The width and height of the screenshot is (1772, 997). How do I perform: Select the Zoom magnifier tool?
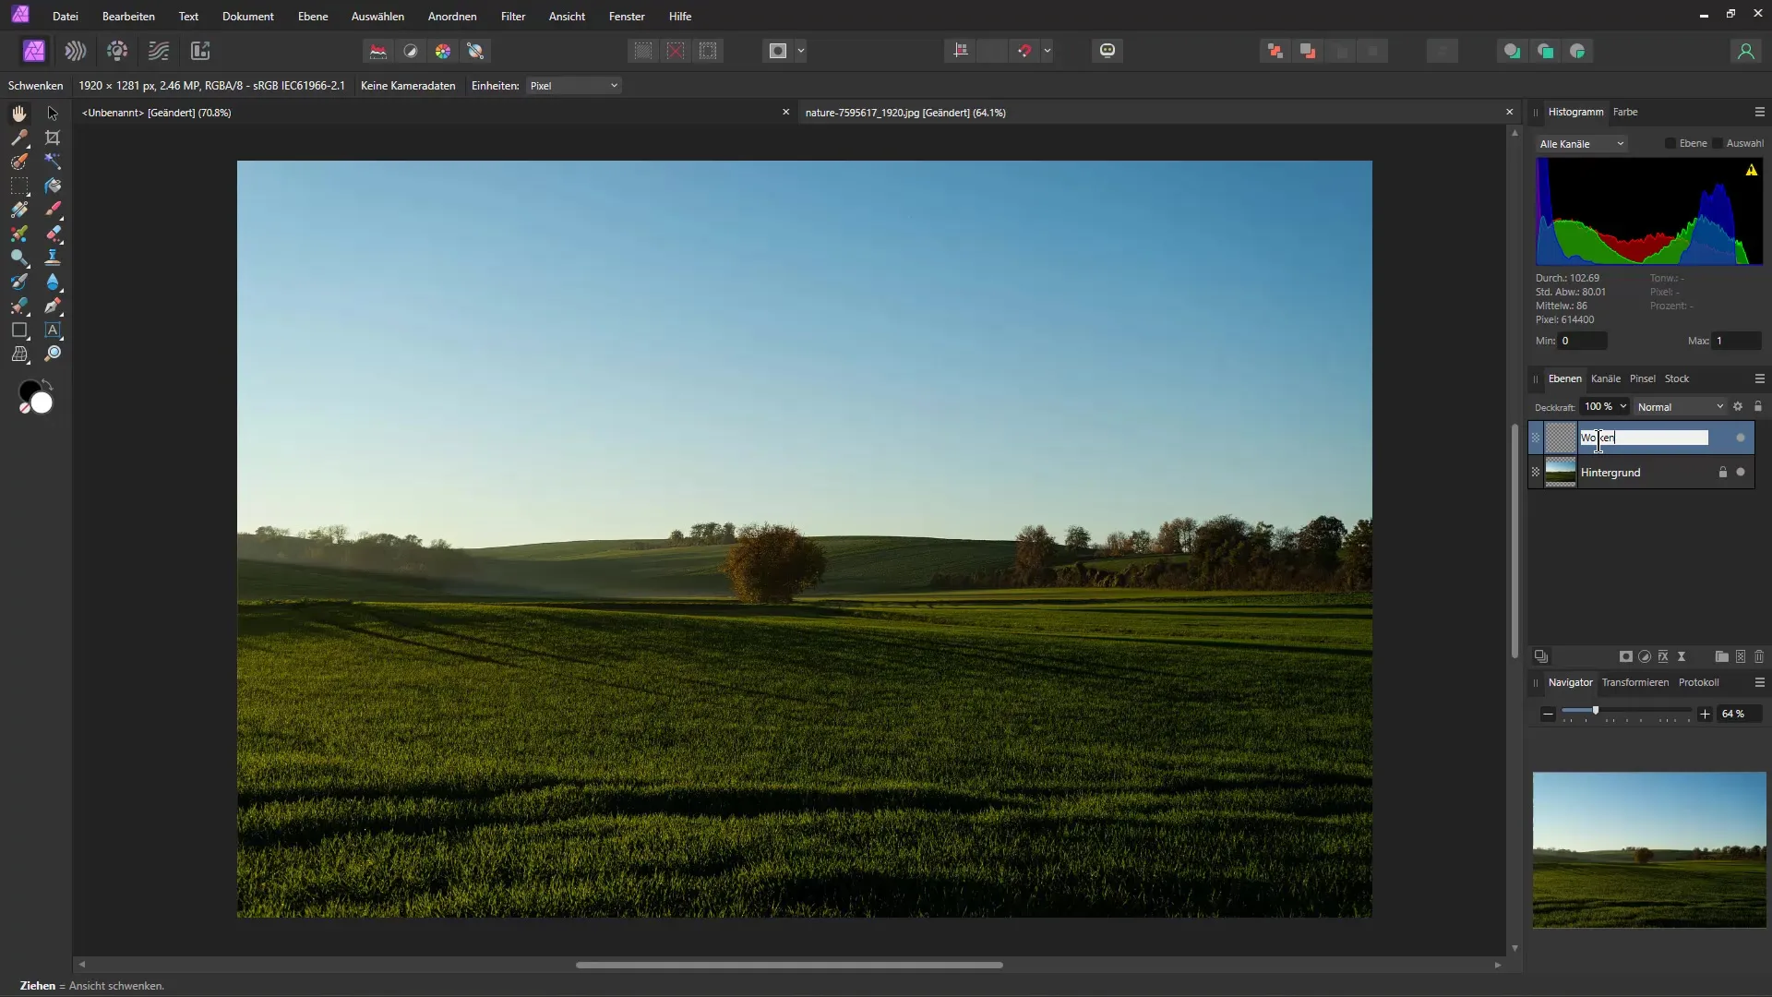click(x=53, y=354)
